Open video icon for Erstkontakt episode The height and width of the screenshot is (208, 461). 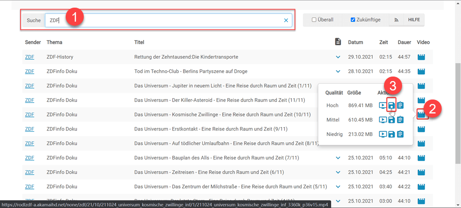click(x=421, y=129)
